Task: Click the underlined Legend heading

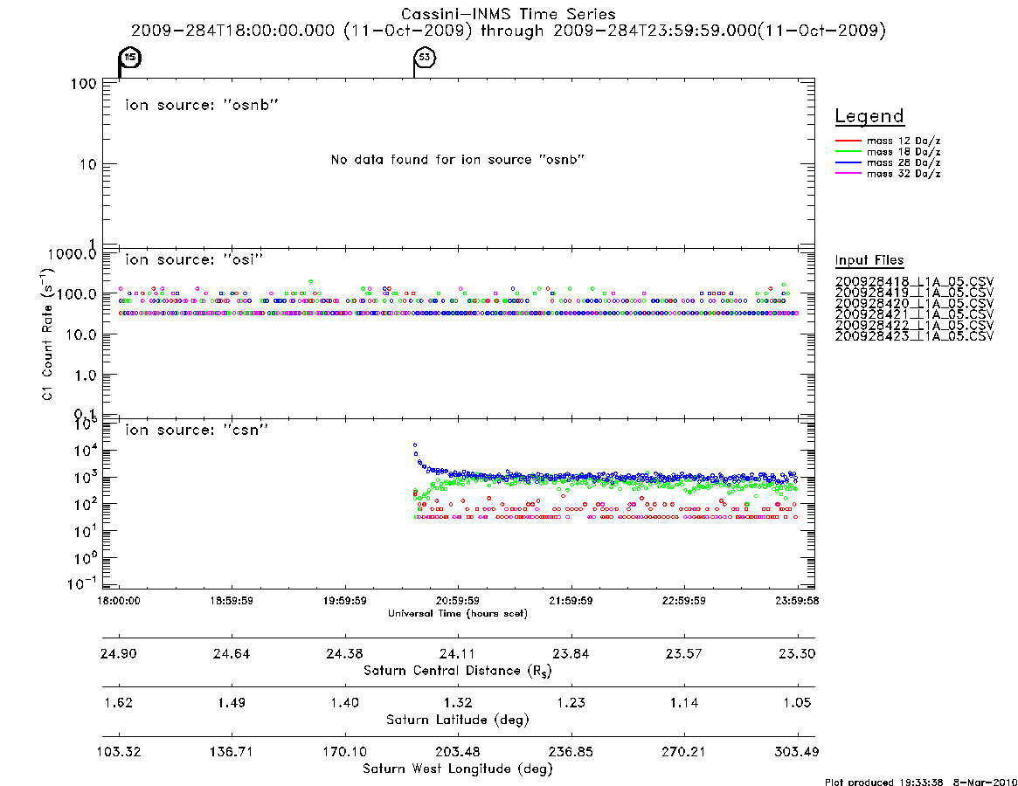Action: click(x=869, y=116)
